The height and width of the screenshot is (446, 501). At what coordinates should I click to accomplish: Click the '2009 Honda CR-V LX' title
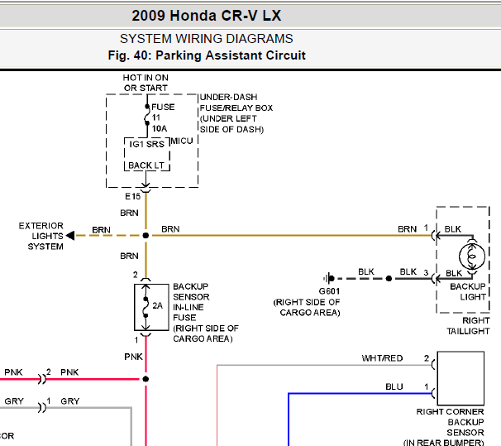(207, 16)
